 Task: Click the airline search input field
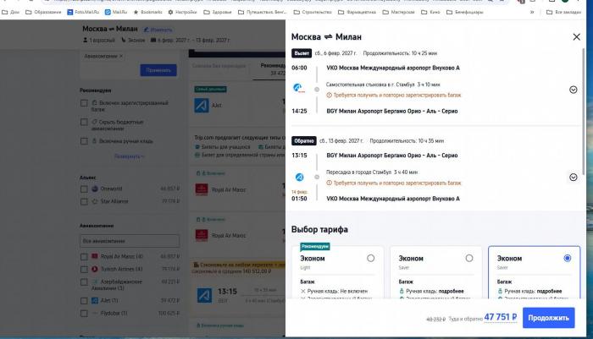point(130,241)
